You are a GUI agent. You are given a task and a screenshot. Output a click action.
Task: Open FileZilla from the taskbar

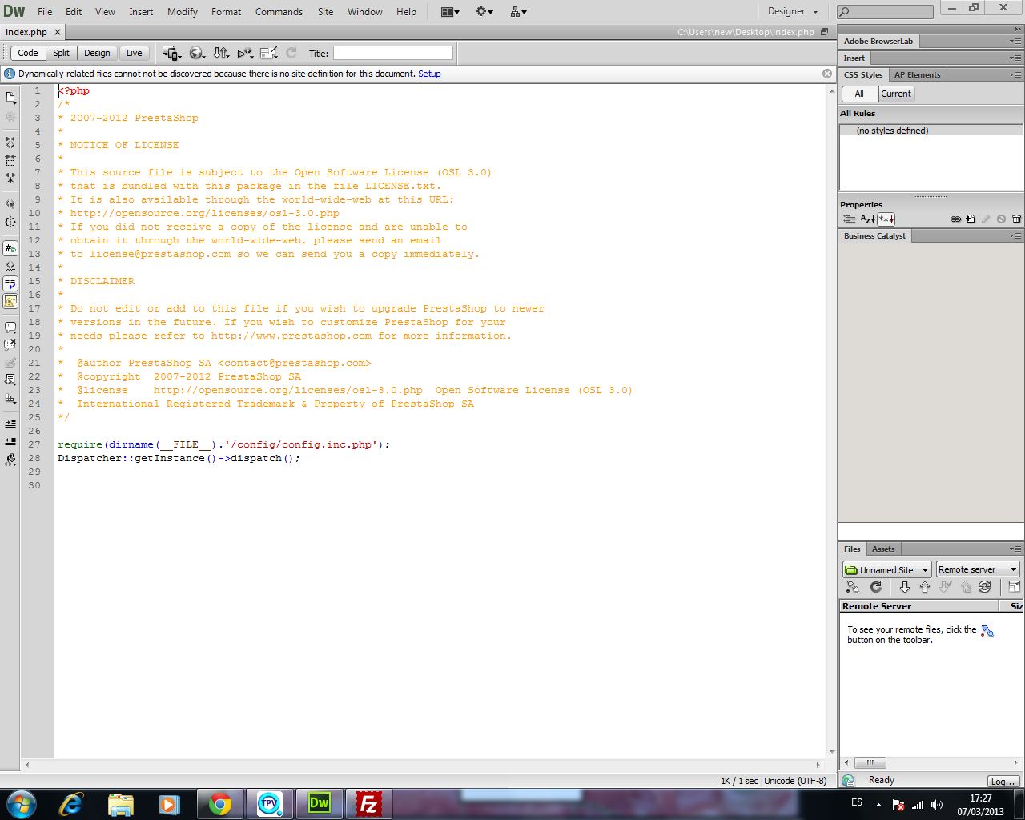coord(368,804)
